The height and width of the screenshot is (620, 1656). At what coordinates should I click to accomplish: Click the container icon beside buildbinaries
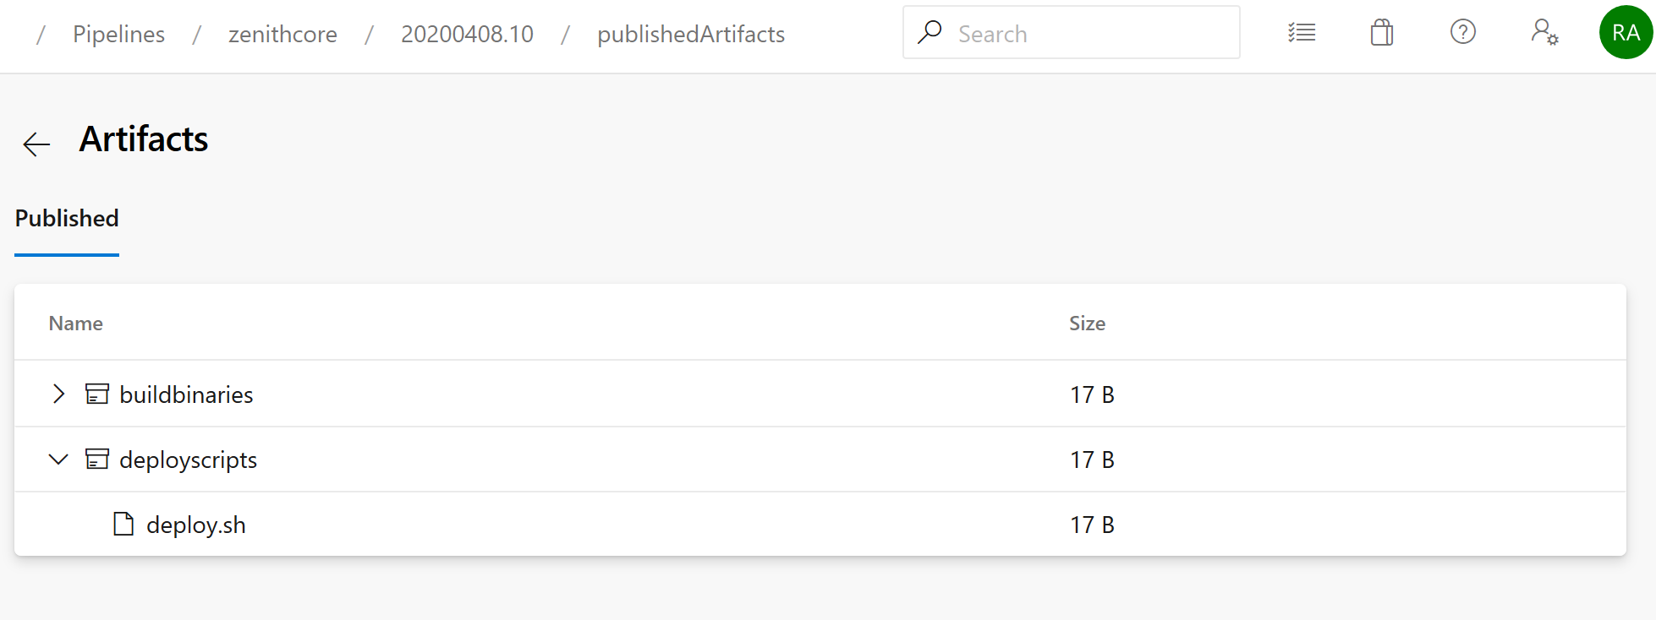point(97,394)
